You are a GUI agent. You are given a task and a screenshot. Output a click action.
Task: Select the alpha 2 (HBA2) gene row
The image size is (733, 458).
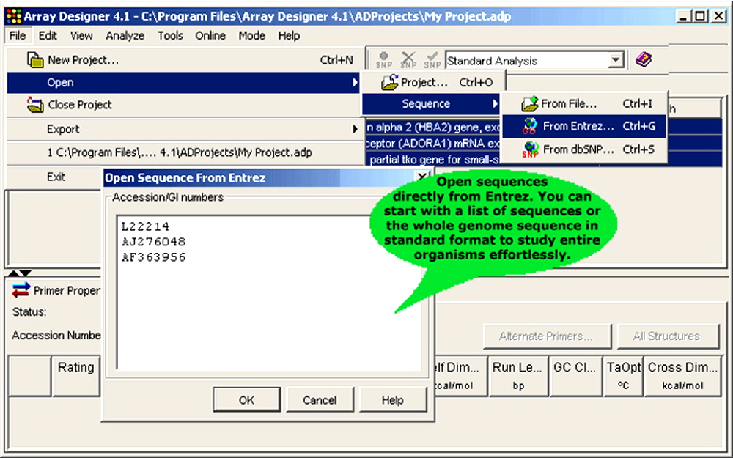[433, 127]
